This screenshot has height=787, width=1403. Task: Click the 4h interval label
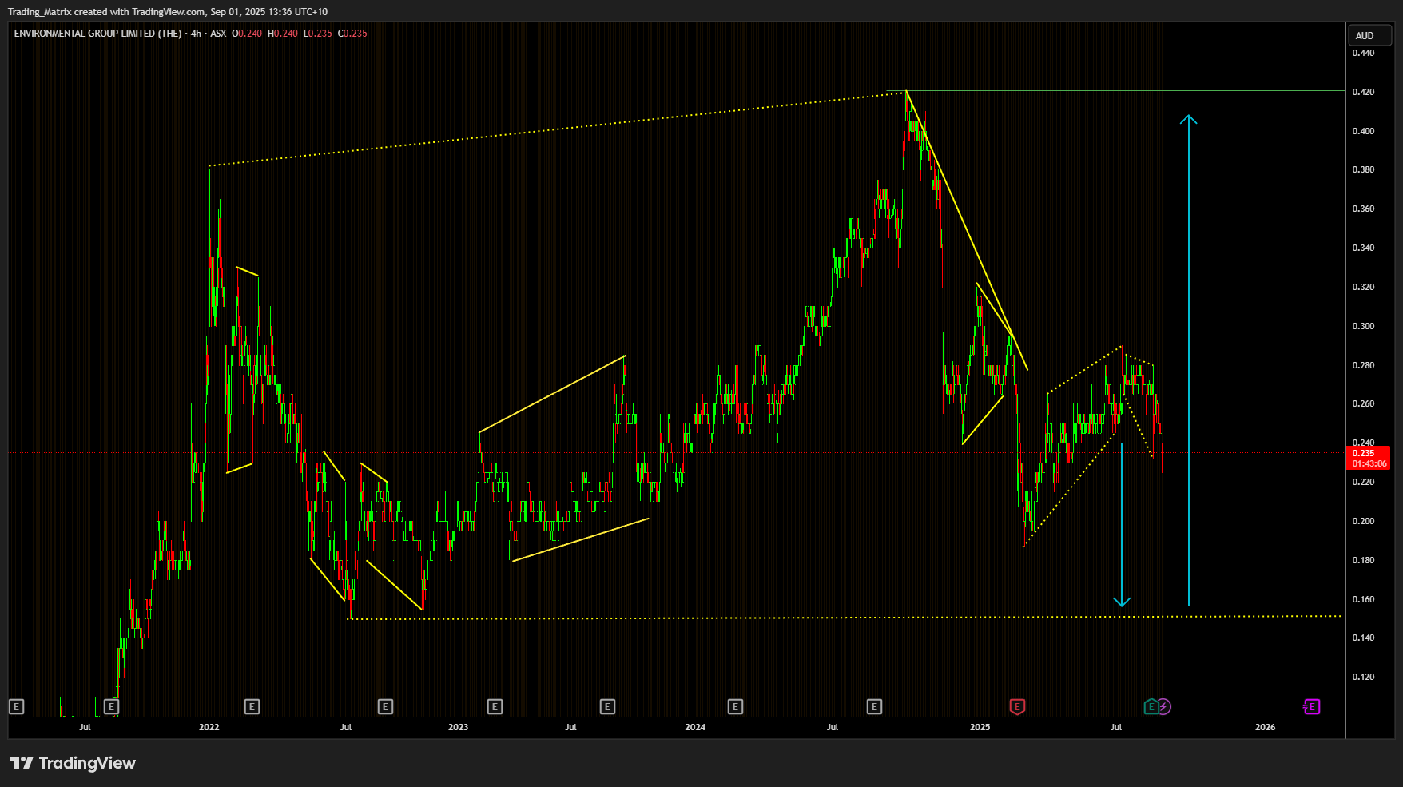click(x=196, y=34)
